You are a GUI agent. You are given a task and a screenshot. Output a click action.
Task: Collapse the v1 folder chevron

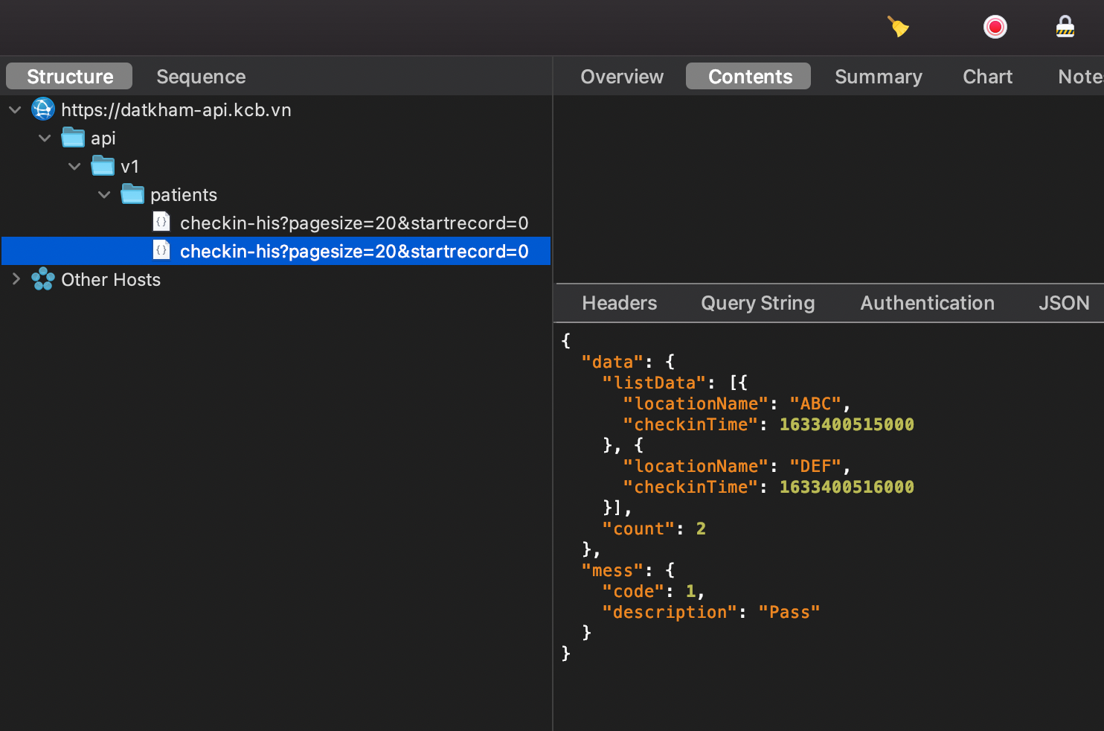click(x=74, y=167)
